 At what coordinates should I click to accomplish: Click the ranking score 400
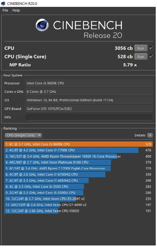pyautogui.click(x=148, y=156)
